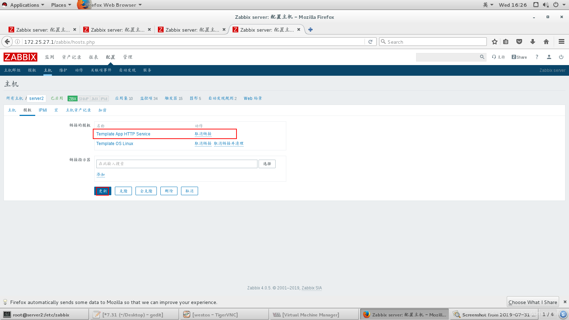Click the Zabbix logo
This screenshot has width=569, height=320.
click(x=20, y=57)
